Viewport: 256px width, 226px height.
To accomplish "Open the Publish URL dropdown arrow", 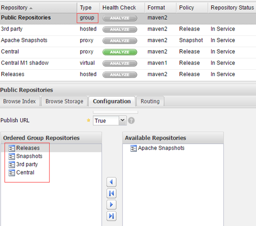I will (x=122, y=121).
